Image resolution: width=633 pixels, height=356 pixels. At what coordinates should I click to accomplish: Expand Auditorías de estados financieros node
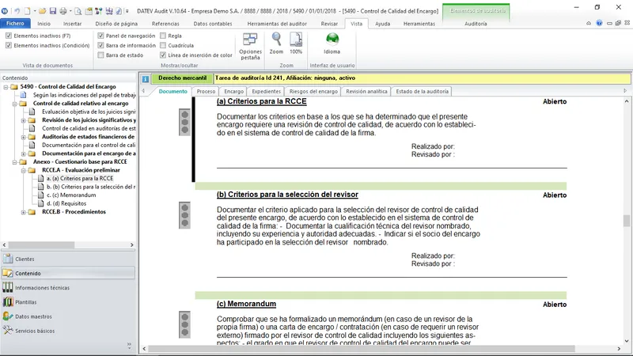24,137
